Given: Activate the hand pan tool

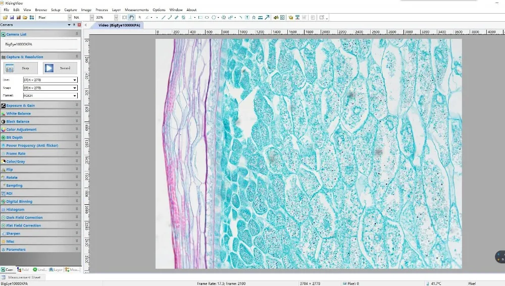Looking at the screenshot, I should pyautogui.click(x=131, y=17).
